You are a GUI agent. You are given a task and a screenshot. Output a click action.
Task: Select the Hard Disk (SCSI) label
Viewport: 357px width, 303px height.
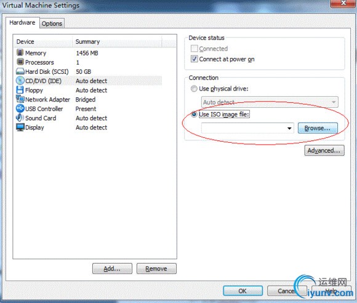pyautogui.click(x=47, y=72)
